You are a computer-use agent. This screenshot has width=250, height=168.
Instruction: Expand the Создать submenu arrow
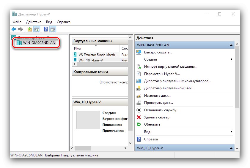tap(231, 59)
